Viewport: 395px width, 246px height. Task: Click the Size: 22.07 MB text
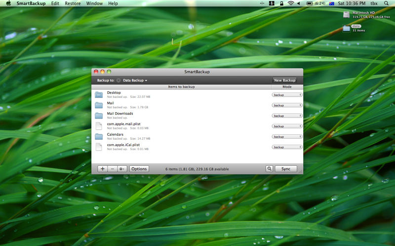pos(140,97)
